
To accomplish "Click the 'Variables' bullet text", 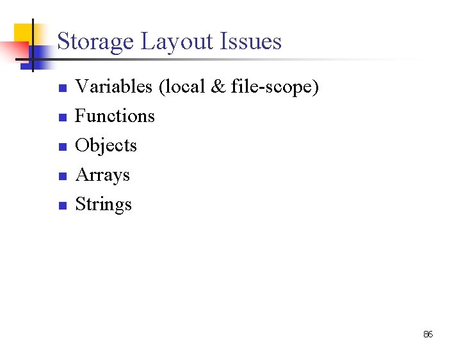I will click(113, 86).
